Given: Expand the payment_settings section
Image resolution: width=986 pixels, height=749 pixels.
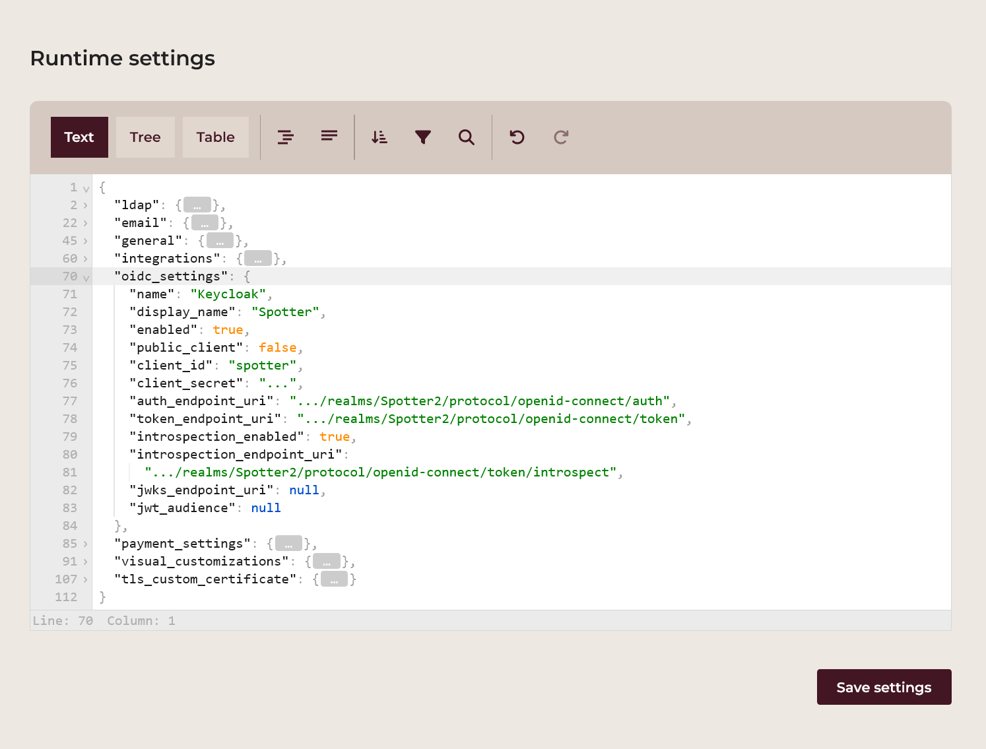Looking at the screenshot, I should 86,543.
